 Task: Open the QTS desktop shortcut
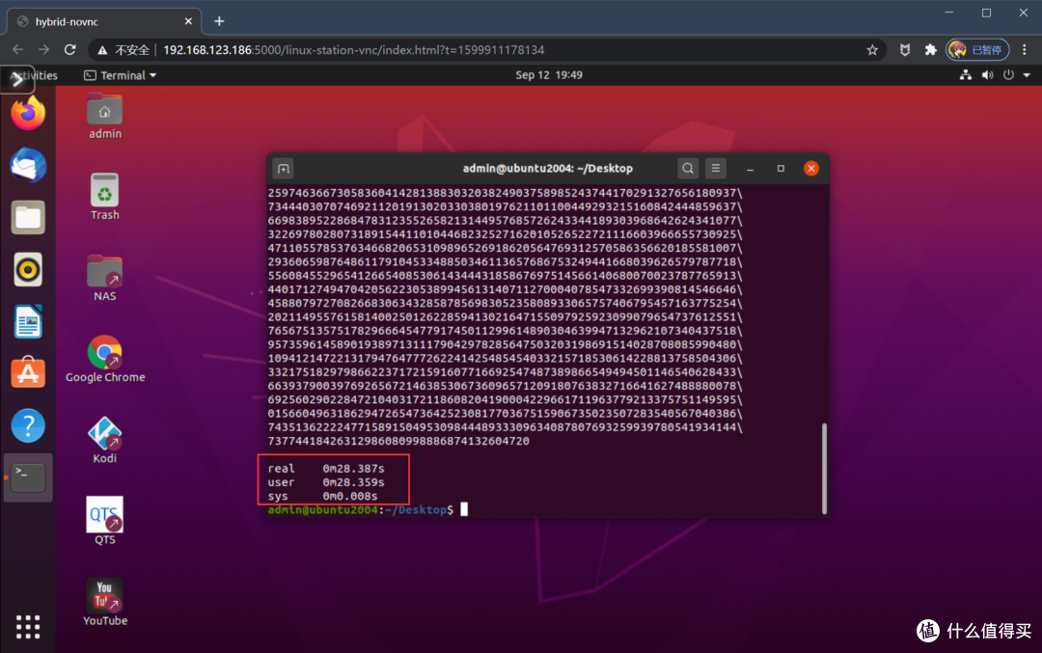105,522
